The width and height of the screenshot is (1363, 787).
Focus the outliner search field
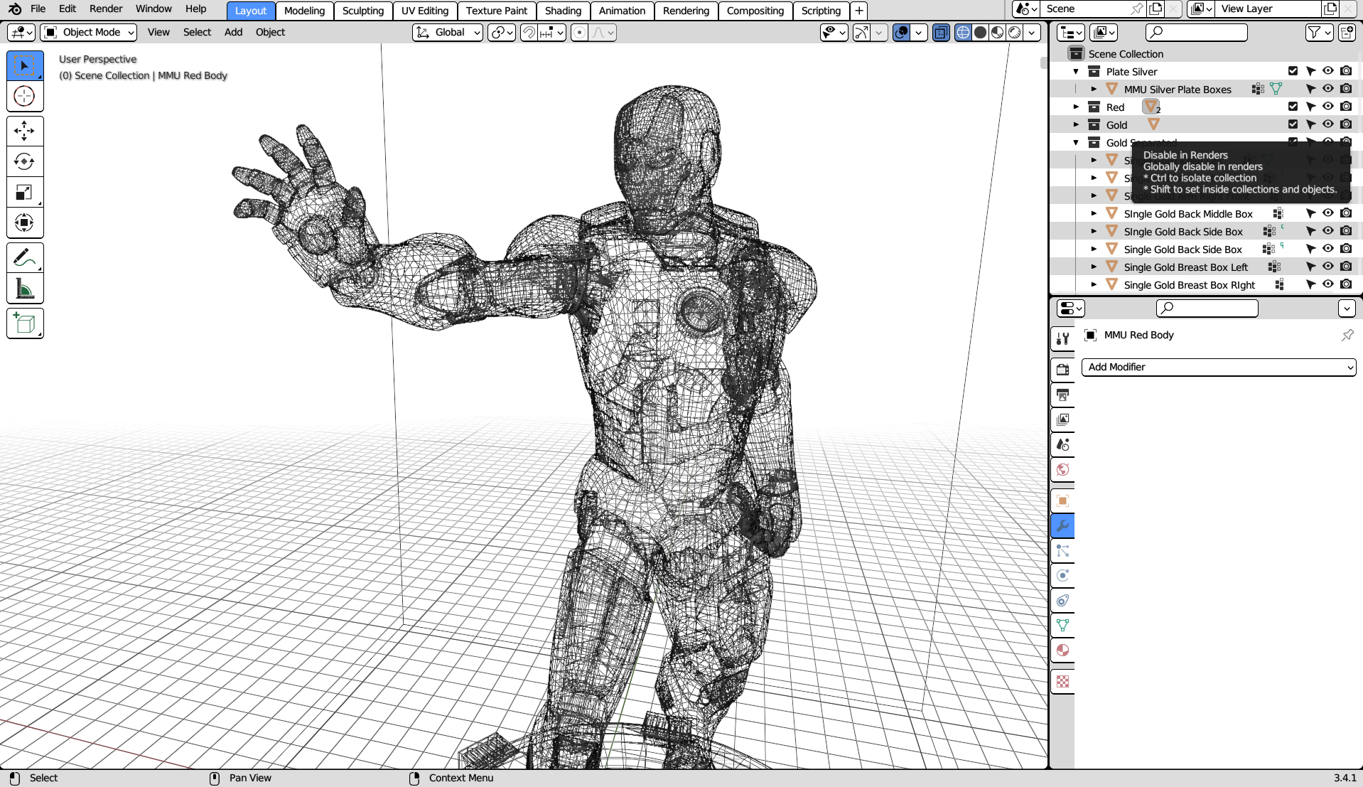coord(1197,32)
